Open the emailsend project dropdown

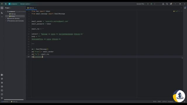point(13,4)
